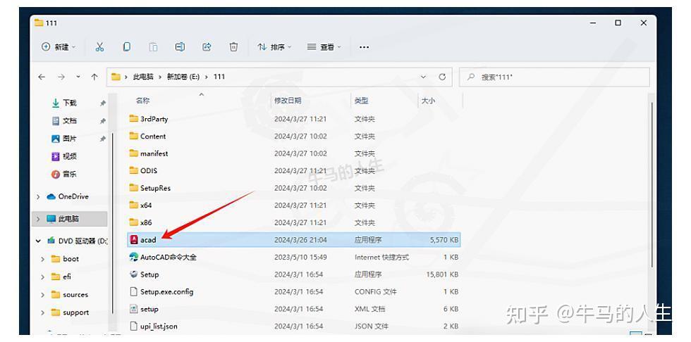Refresh the current folder view

(443, 77)
